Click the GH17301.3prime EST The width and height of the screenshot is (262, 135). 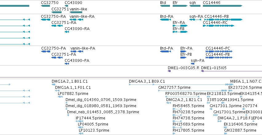[211, 109]
